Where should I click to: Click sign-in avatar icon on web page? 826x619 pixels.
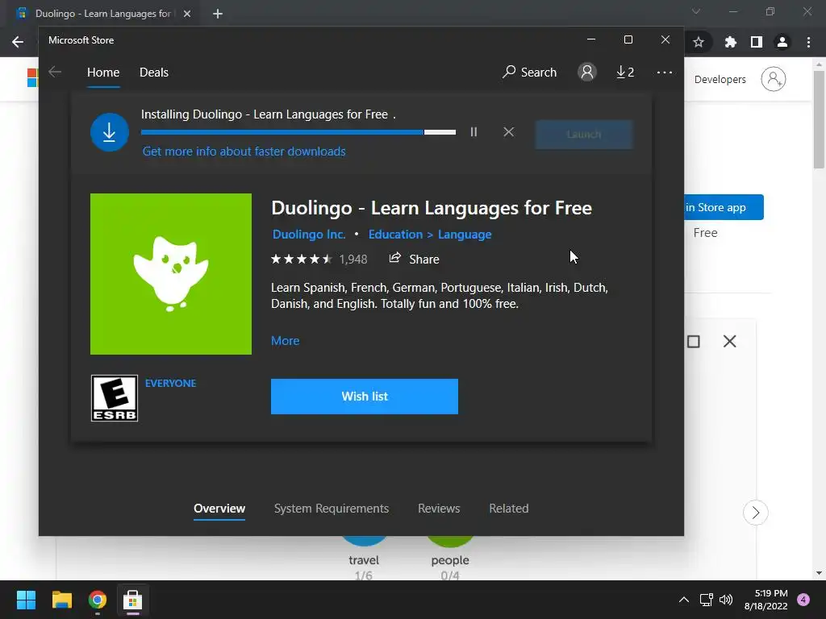pyautogui.click(x=774, y=79)
